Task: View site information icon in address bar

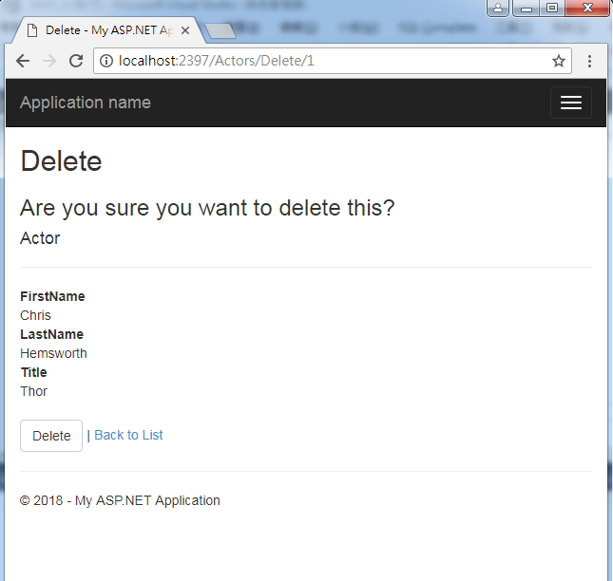Action: coord(106,61)
